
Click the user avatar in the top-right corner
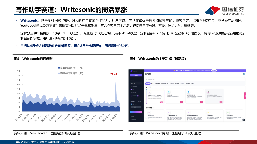tap(244, 74)
